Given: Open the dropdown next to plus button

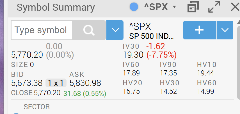Looking at the screenshot, I should tap(225, 30).
